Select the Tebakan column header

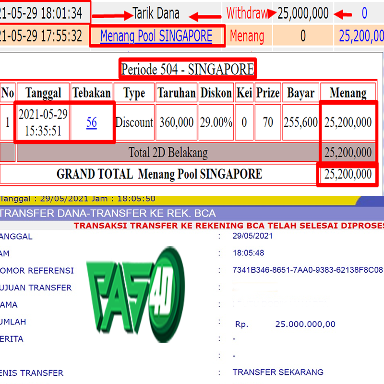92,93
